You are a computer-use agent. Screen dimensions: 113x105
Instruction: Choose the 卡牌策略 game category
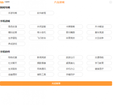click(x=70, y=27)
